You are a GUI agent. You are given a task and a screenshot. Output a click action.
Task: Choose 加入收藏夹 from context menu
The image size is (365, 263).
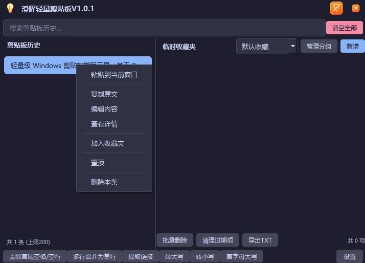114,143
